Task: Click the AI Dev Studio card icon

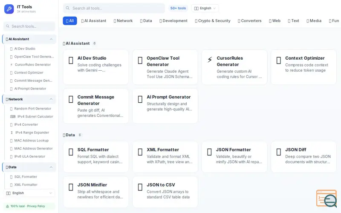Action: click(71, 60)
